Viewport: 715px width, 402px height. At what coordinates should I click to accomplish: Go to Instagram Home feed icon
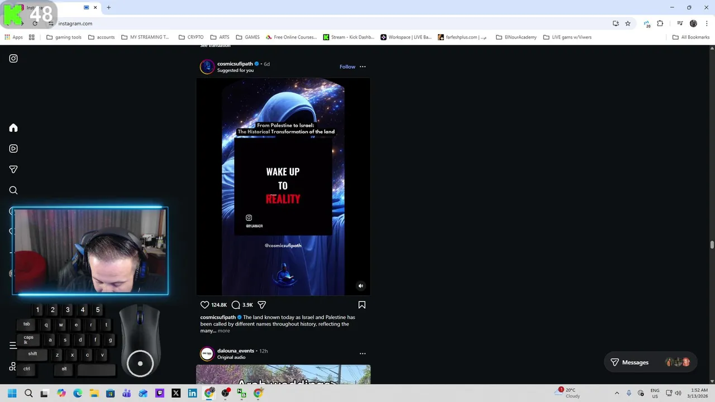[x=13, y=128]
